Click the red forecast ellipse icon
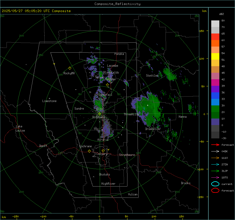235x220 pixels. pos(215,190)
